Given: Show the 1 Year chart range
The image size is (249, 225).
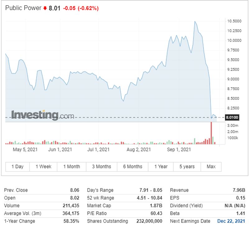Looking at the screenshot, I should click(x=161, y=167).
